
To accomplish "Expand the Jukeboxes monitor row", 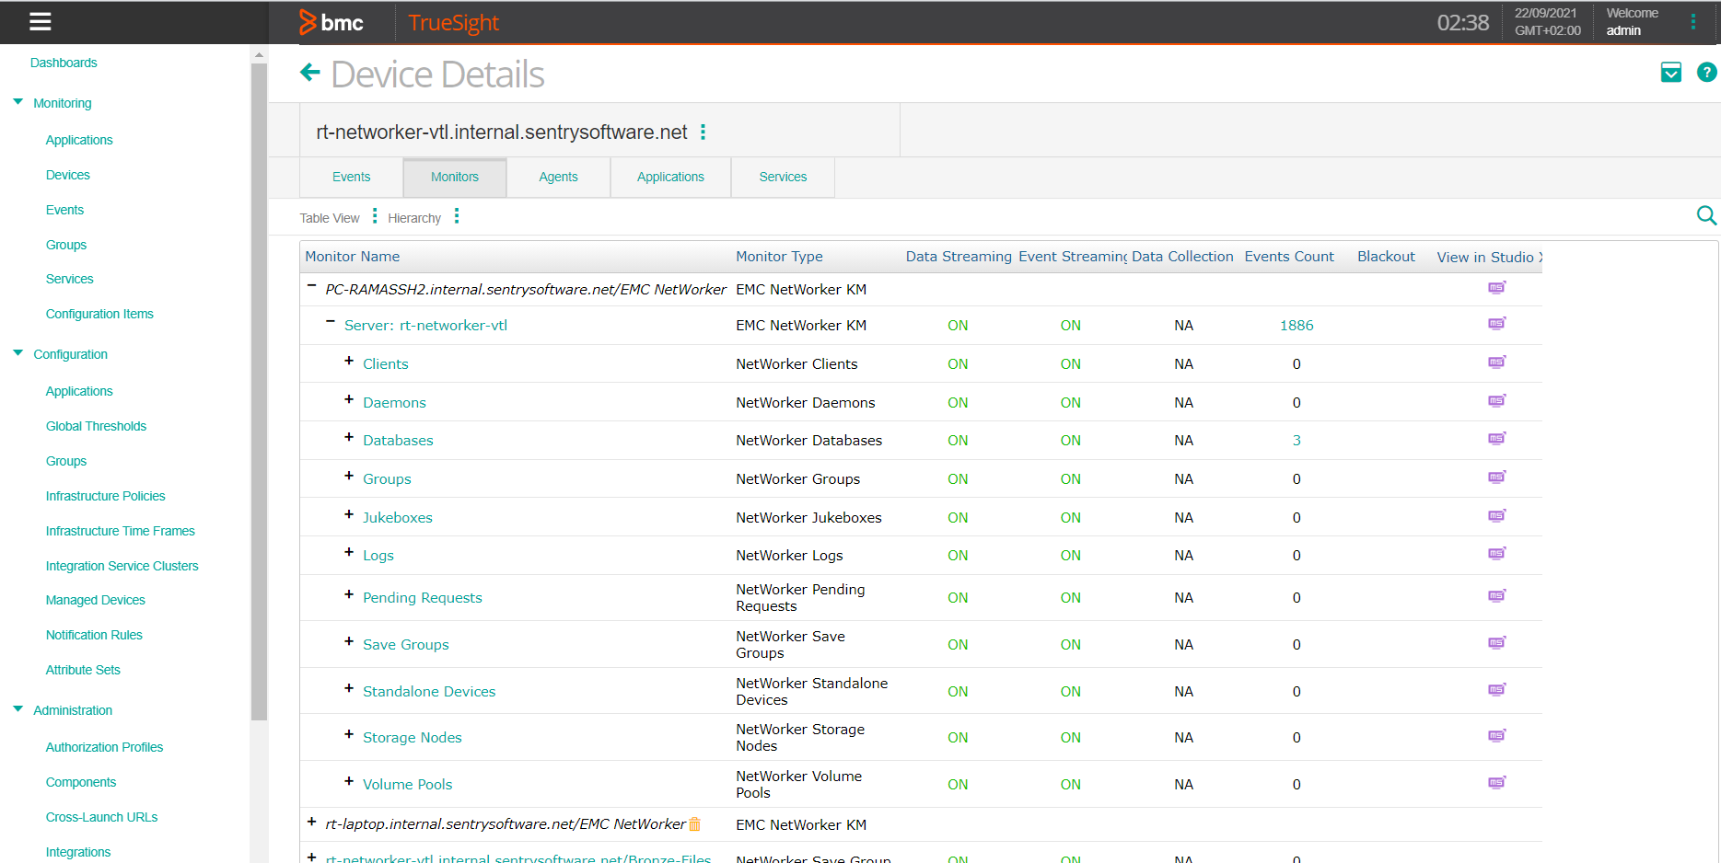I will [348, 515].
